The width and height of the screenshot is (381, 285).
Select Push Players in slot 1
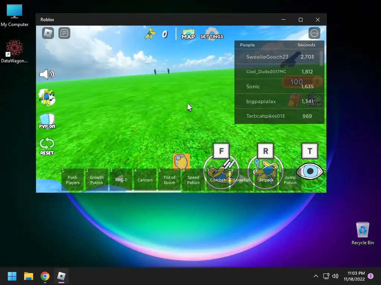click(x=73, y=180)
